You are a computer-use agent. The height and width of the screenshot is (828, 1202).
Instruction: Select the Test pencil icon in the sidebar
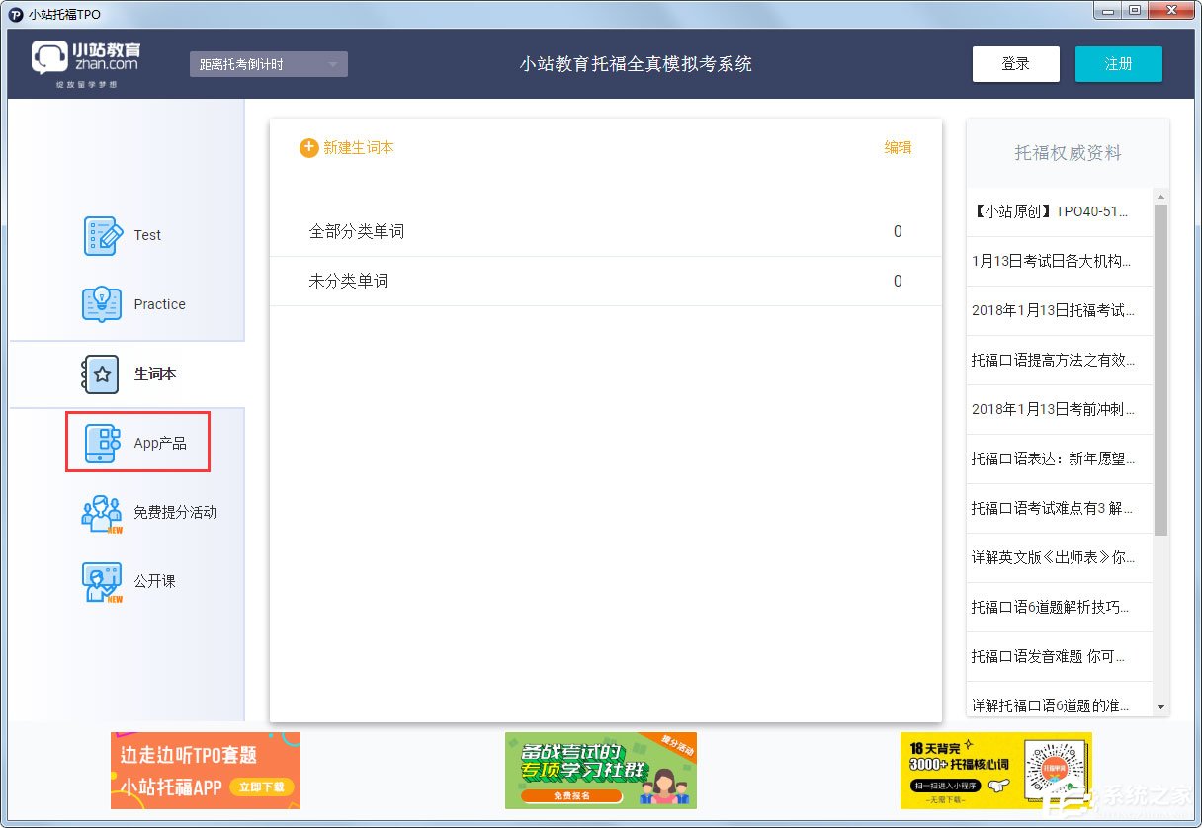[102, 235]
